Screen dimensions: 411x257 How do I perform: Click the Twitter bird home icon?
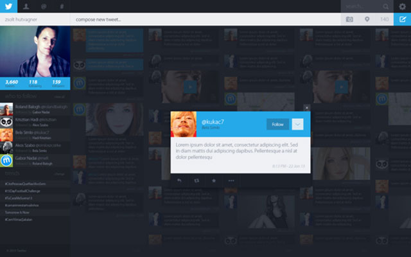pyautogui.click(x=8, y=6)
